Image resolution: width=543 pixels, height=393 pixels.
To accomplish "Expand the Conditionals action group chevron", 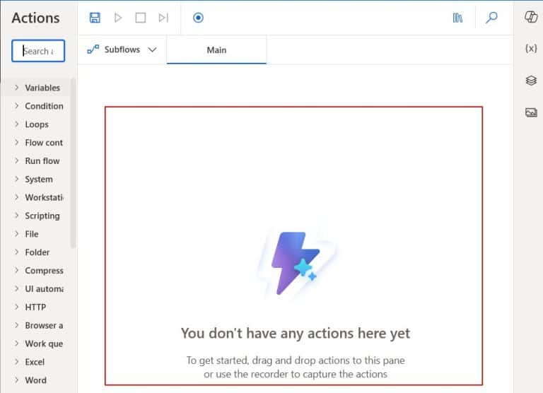I will pyautogui.click(x=16, y=106).
